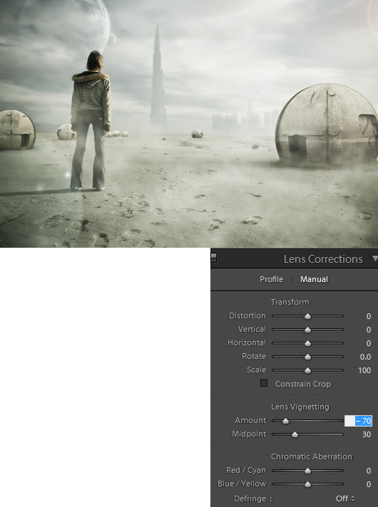Open the Defringe Off dropdown
The width and height of the screenshot is (378, 507).
coord(345,498)
